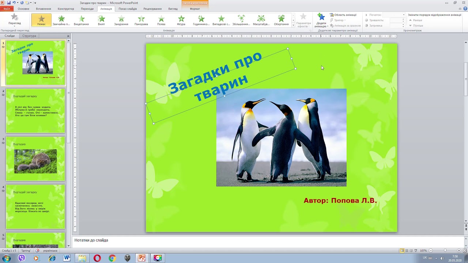The image size is (468, 263).
Task: Click Анімація за зразком button
Action: click(x=345, y=26)
